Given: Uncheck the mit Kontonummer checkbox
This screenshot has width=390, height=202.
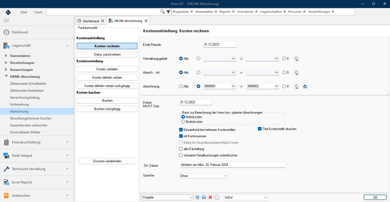Looking at the screenshot, I should tap(181, 136).
